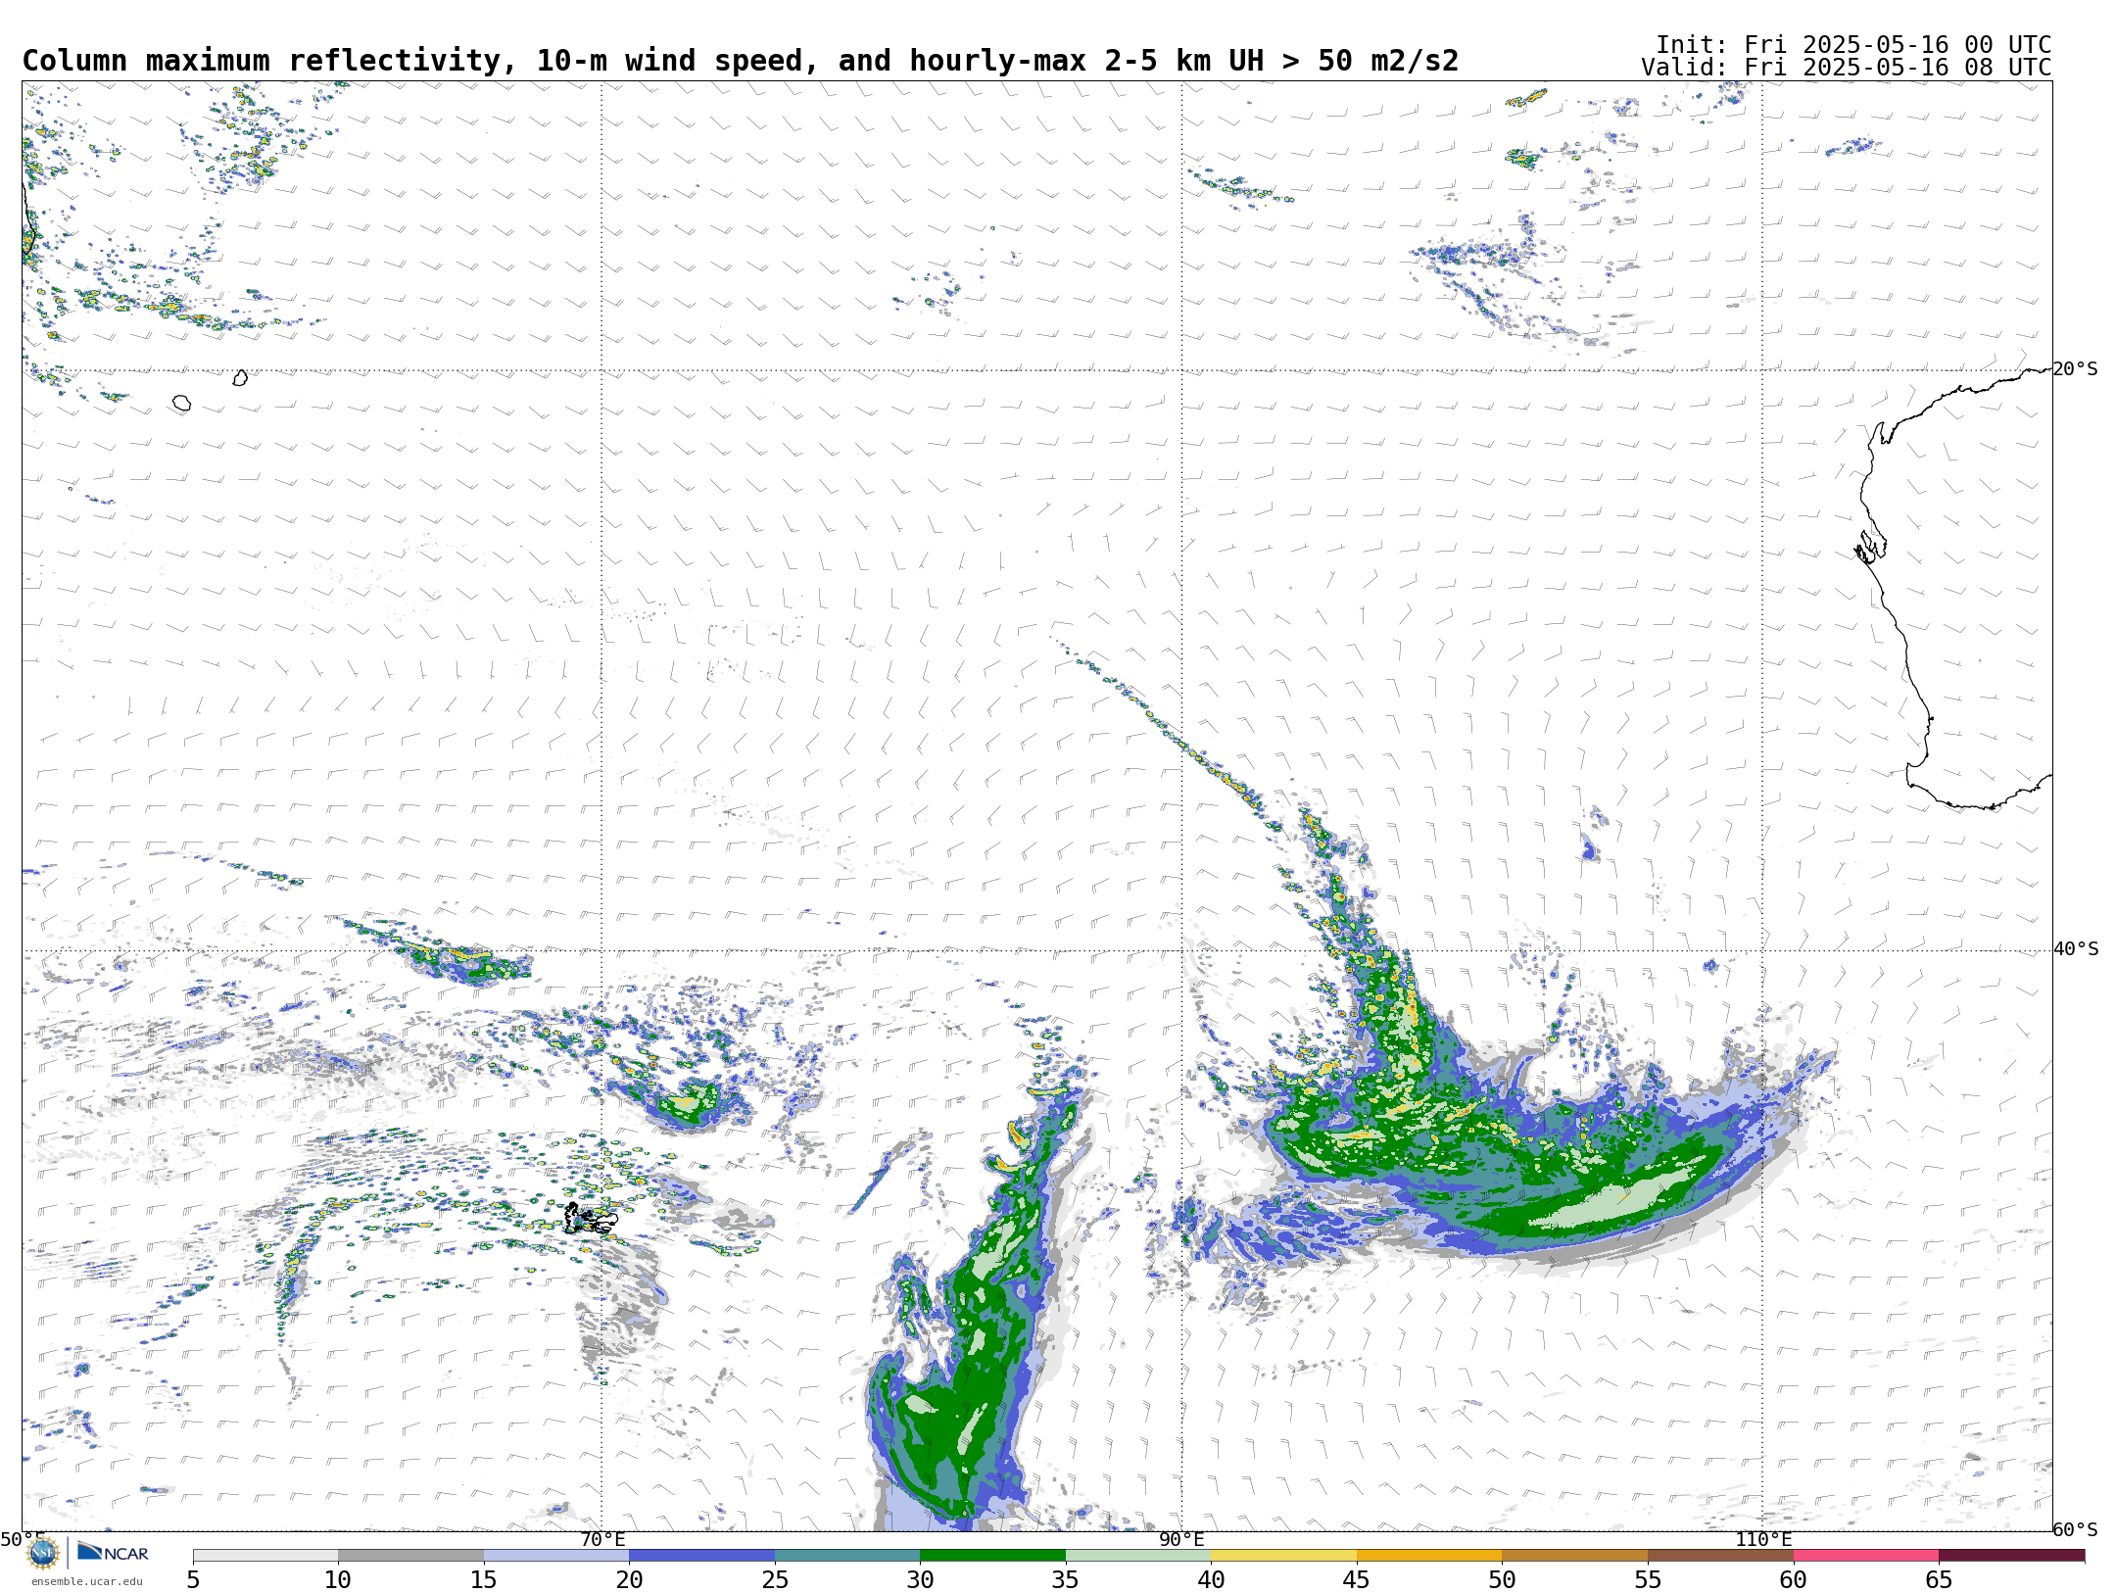2116x1593 pixels.
Task: Click the 50°E longitude label
Action: pos(23,1539)
